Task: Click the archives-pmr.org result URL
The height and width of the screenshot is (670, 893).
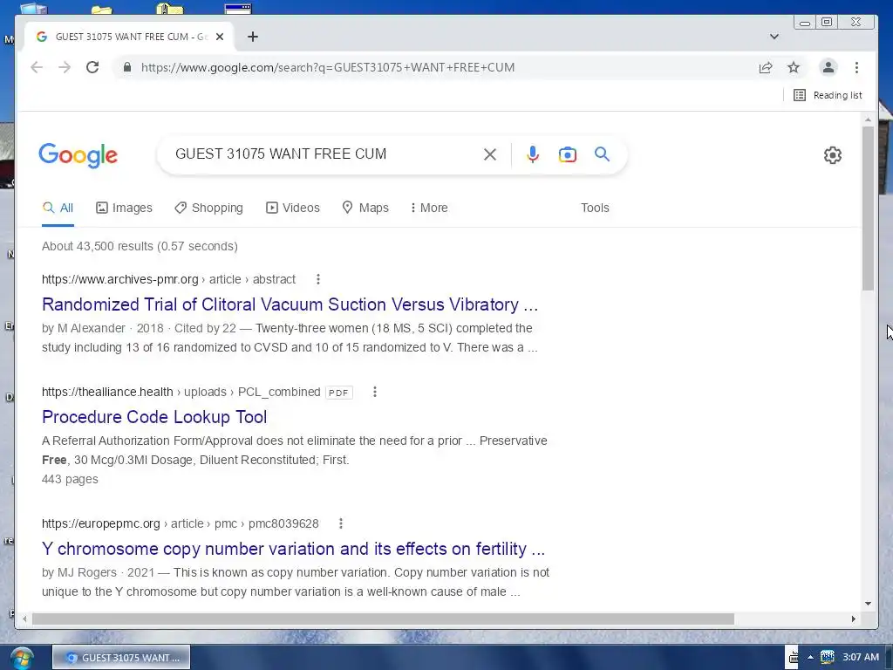Action: pos(168,279)
